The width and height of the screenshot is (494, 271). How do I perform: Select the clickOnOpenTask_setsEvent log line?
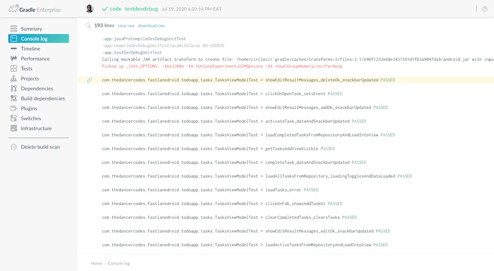222,94
